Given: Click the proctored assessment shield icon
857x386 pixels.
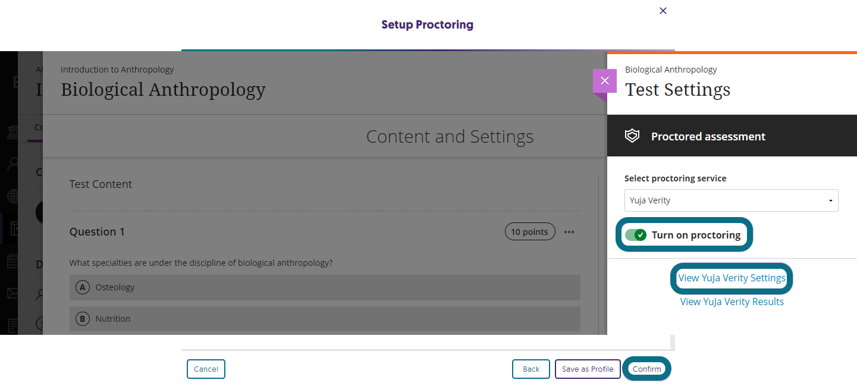Looking at the screenshot, I should pos(632,136).
